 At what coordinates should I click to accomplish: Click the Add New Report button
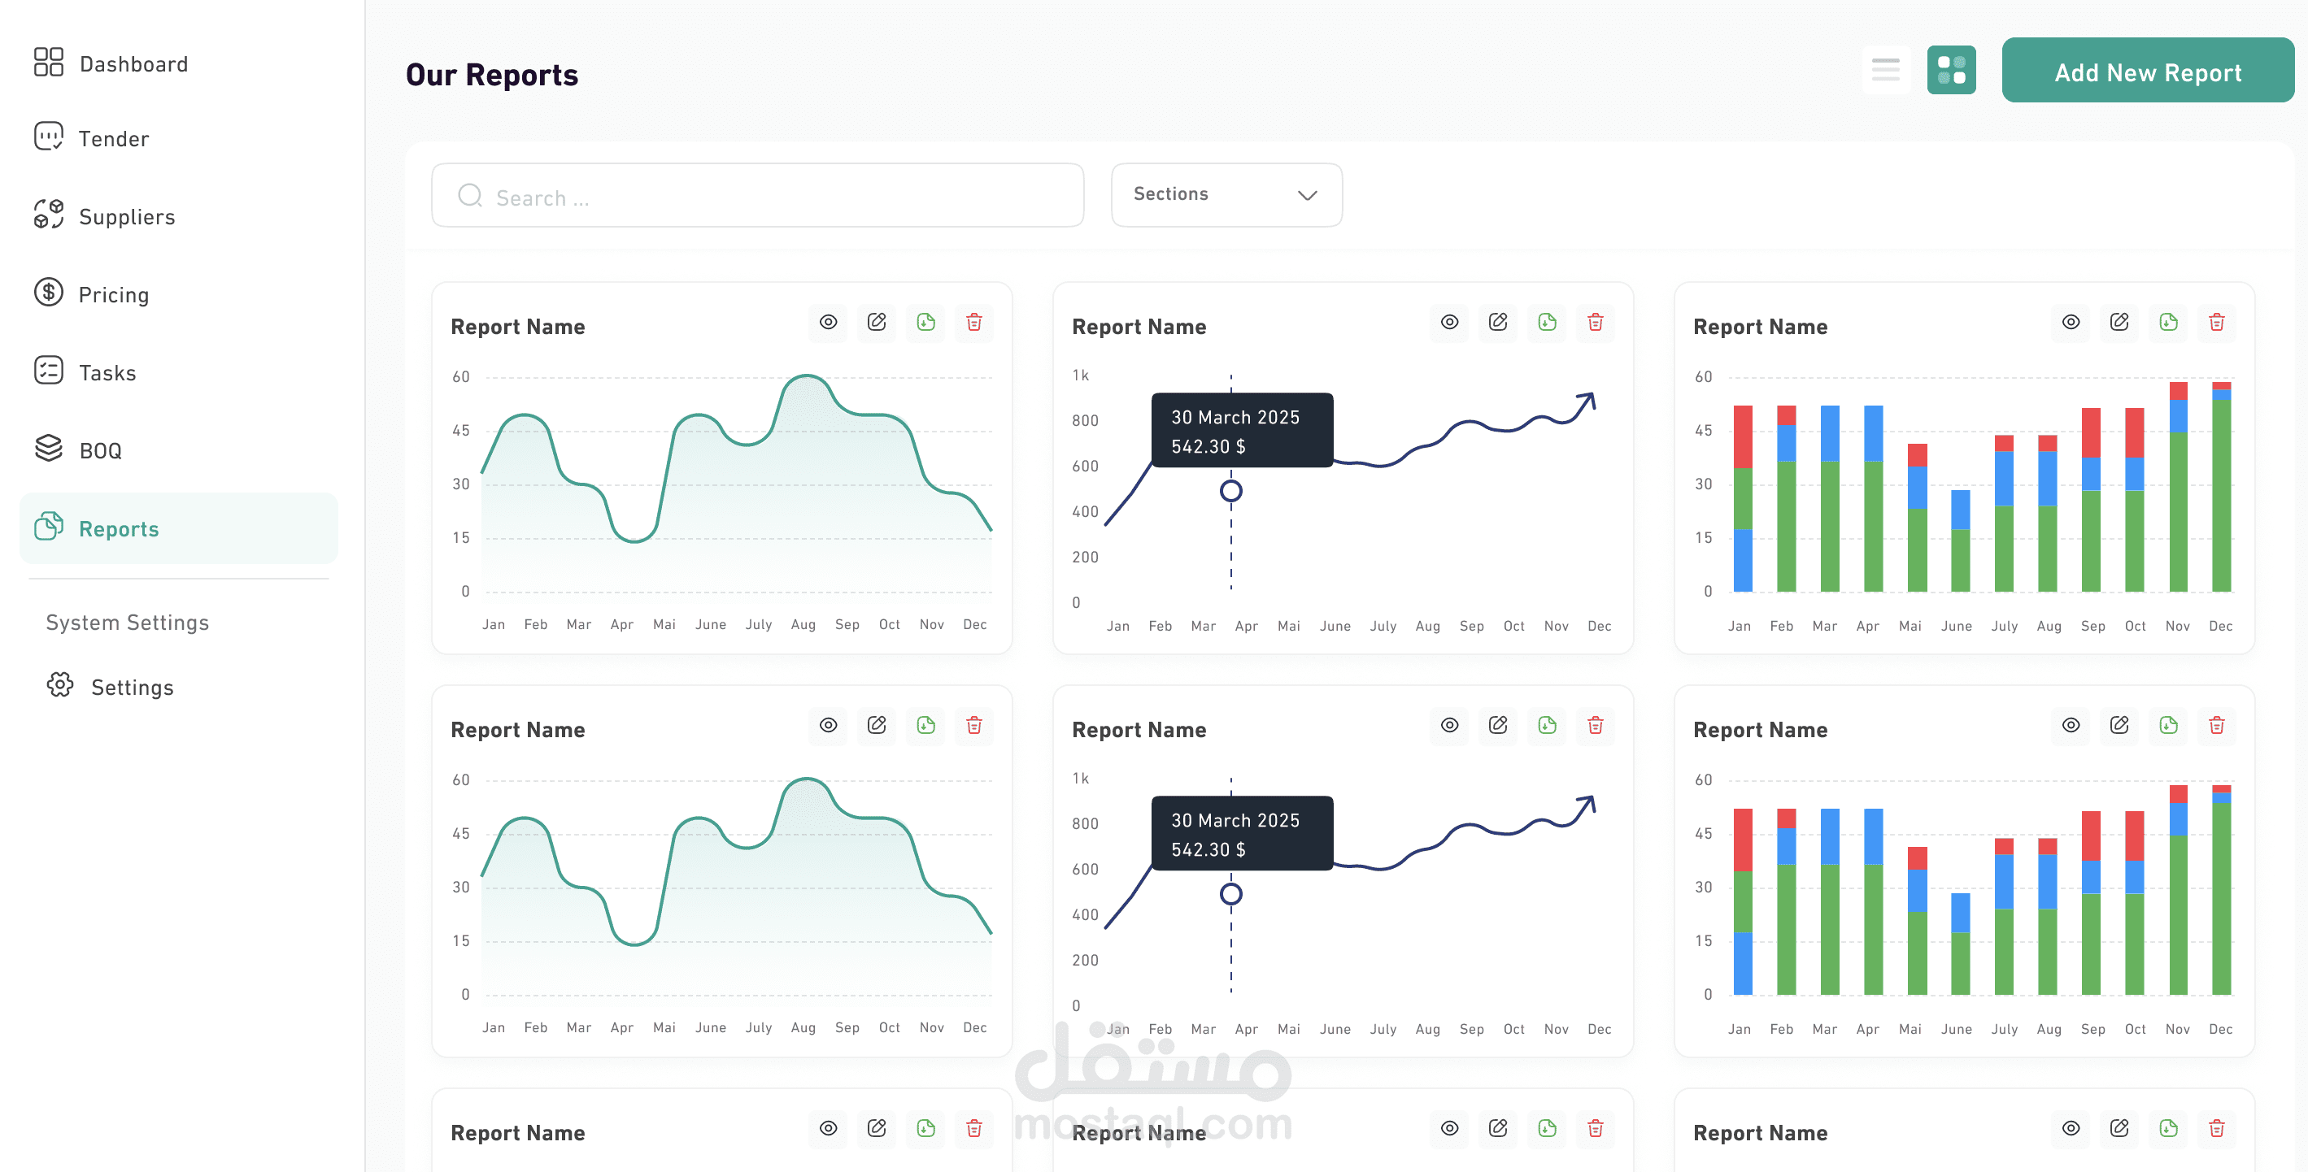pyautogui.click(x=2147, y=72)
